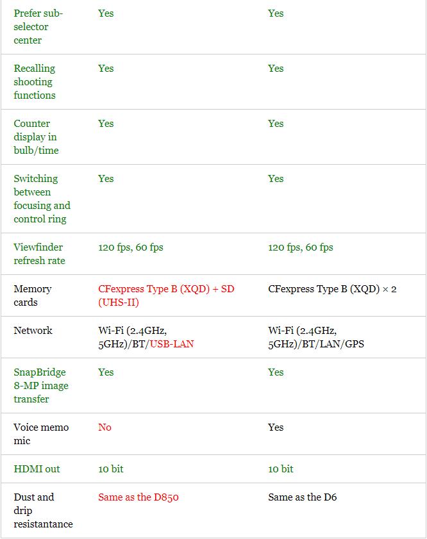Click the red "No" for Voice memo mic

105,427
